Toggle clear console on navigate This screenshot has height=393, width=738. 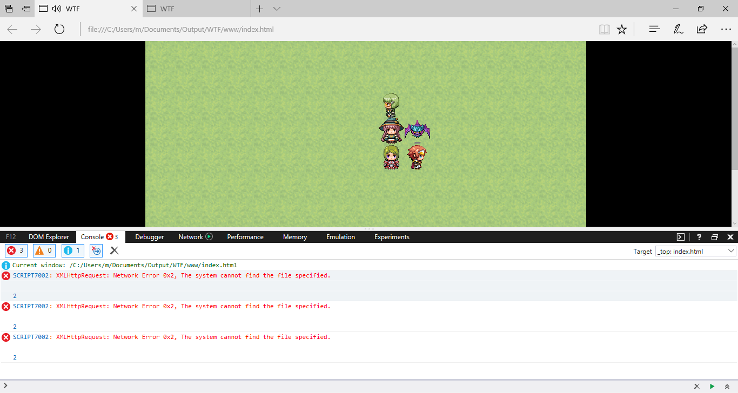click(x=96, y=250)
